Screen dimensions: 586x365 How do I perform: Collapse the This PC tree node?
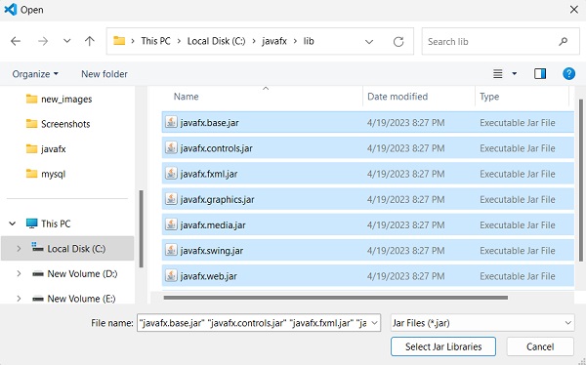click(x=13, y=223)
